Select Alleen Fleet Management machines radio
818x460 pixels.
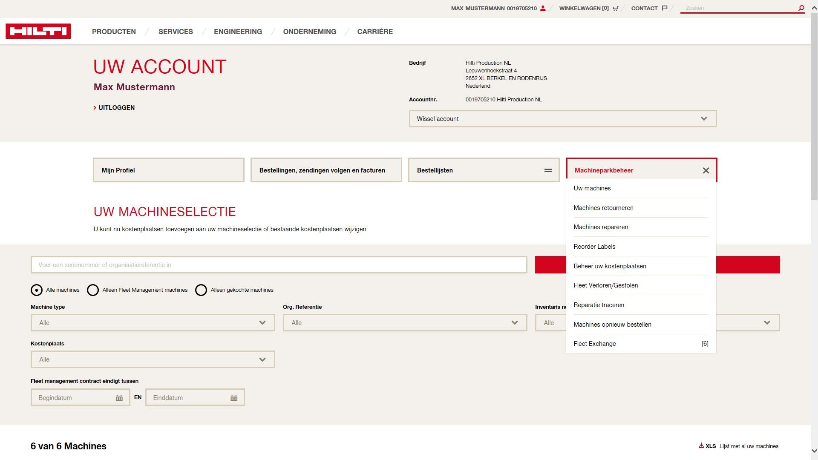click(93, 290)
